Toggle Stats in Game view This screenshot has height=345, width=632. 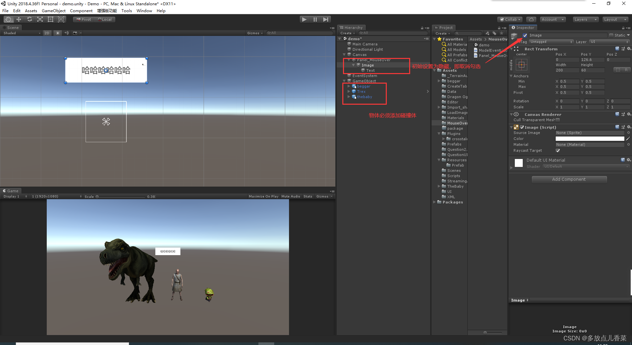[308, 197]
